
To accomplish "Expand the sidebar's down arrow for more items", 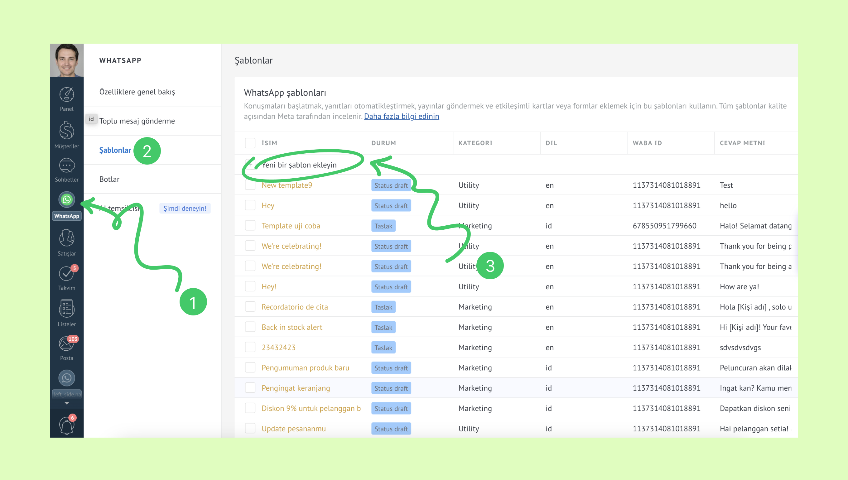I will pyautogui.click(x=67, y=403).
